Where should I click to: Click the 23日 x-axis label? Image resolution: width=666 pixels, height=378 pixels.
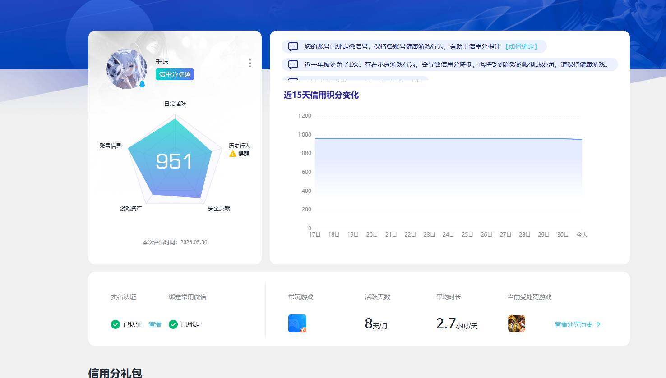(x=429, y=235)
